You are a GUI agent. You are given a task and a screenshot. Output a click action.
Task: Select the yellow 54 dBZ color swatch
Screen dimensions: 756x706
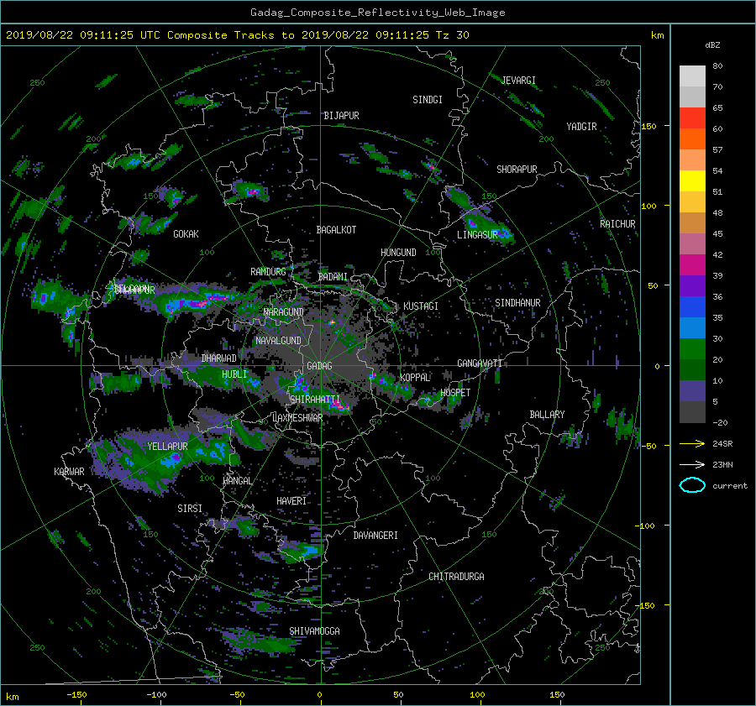(x=692, y=180)
